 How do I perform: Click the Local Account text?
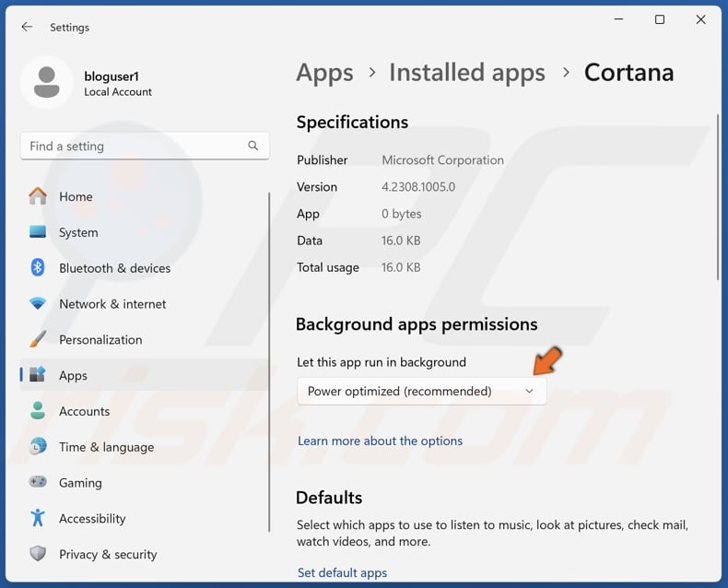click(117, 91)
